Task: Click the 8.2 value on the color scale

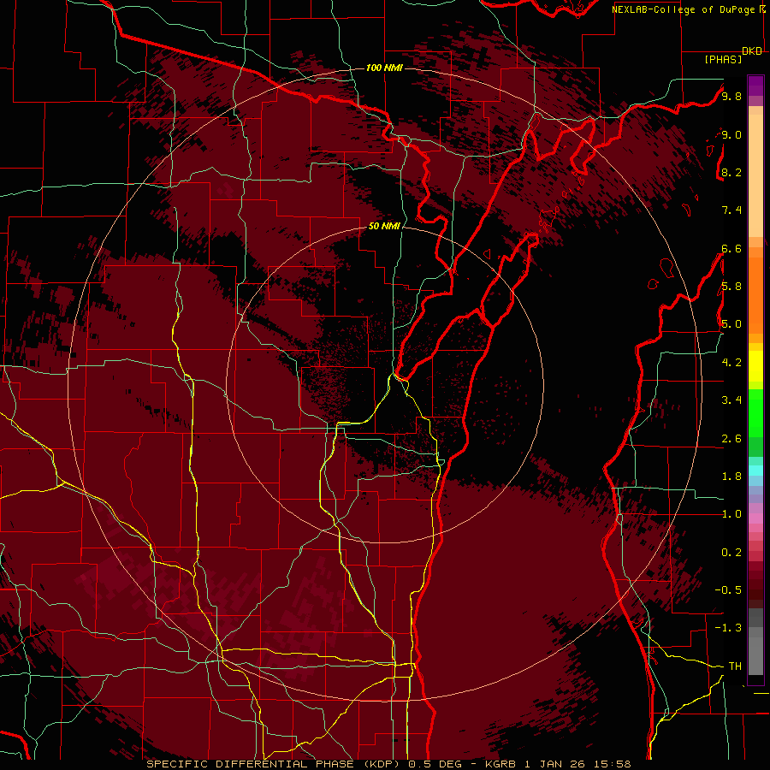Action: pos(731,173)
